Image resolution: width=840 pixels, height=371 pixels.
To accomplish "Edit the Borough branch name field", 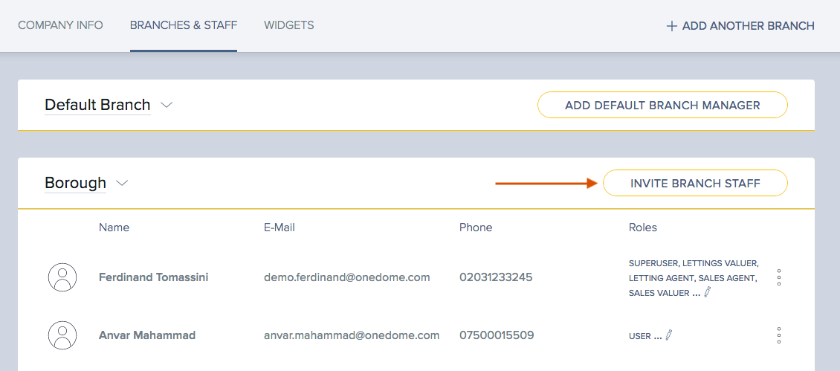I will (76, 183).
